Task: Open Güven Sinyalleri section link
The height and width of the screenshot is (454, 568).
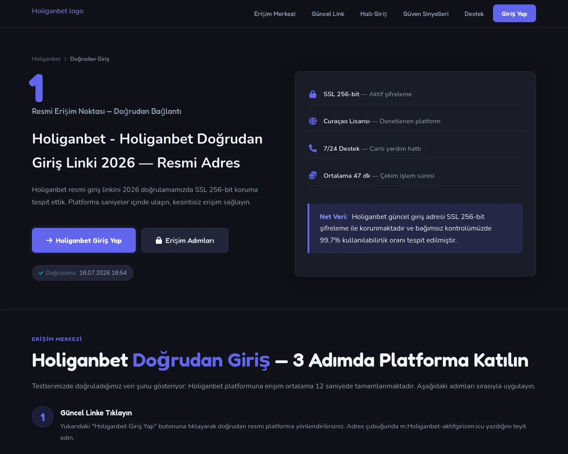Action: pyautogui.click(x=426, y=14)
